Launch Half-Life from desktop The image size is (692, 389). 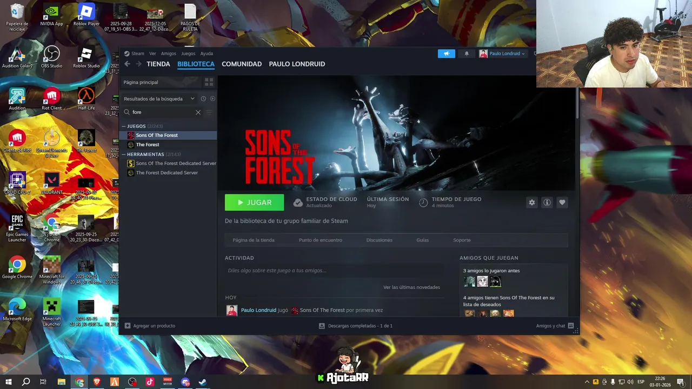pyautogui.click(x=86, y=99)
